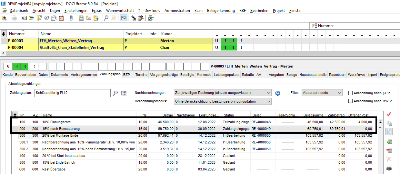Viewport: 400px width, 174px height.
Task: Select row 20 % bei Start Innenausbau
Action: tap(193, 156)
